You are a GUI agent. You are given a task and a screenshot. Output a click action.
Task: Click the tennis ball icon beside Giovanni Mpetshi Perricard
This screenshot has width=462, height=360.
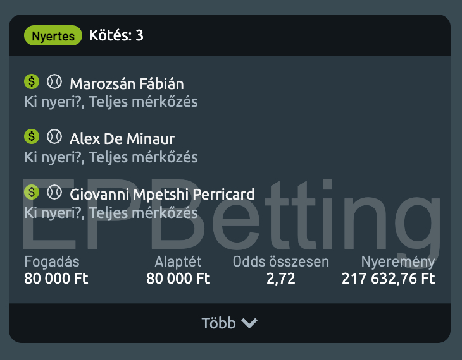pos(54,191)
